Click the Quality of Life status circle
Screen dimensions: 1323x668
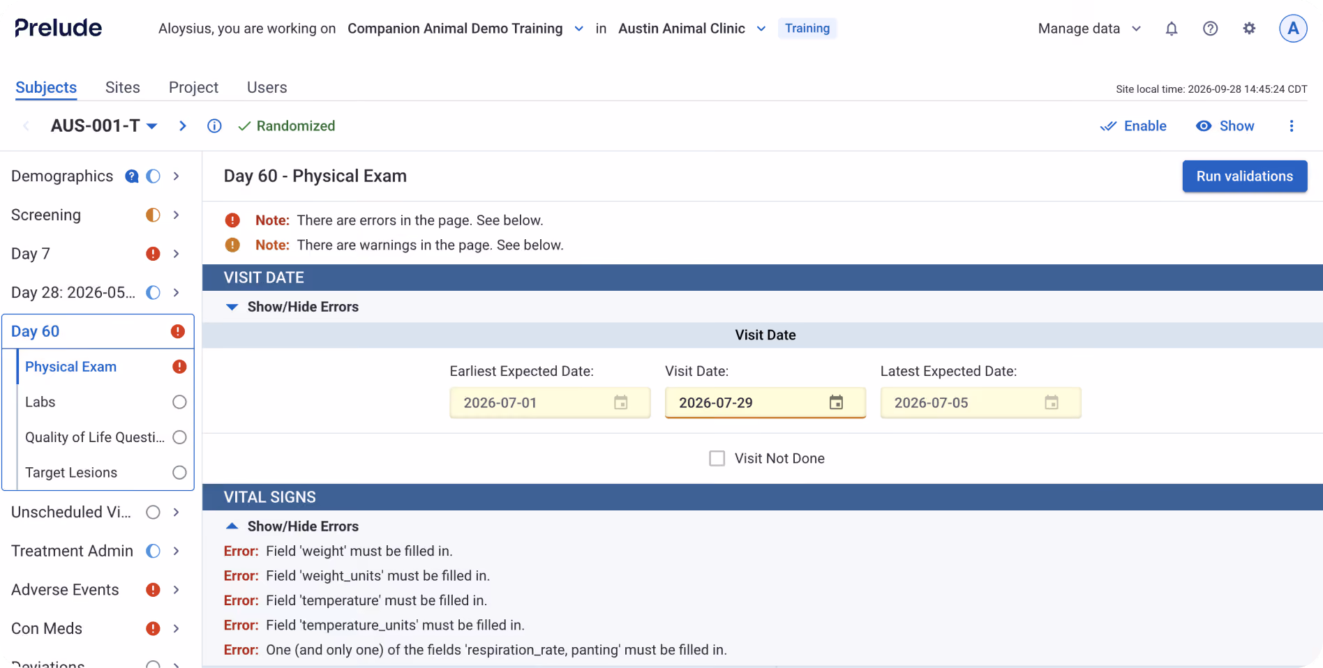point(179,437)
